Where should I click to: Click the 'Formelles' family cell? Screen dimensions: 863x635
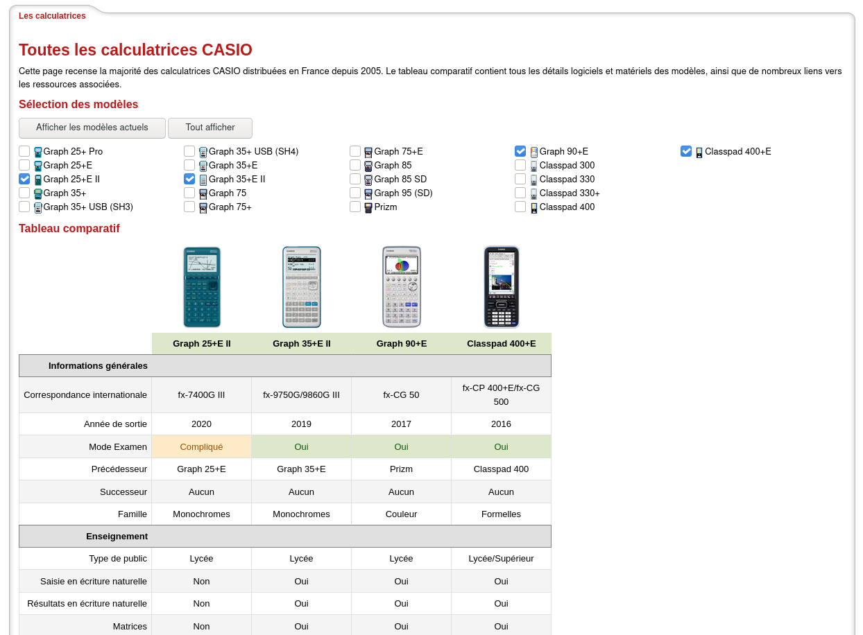click(x=502, y=514)
